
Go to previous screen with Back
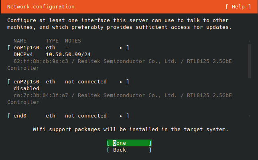[x=129, y=150]
